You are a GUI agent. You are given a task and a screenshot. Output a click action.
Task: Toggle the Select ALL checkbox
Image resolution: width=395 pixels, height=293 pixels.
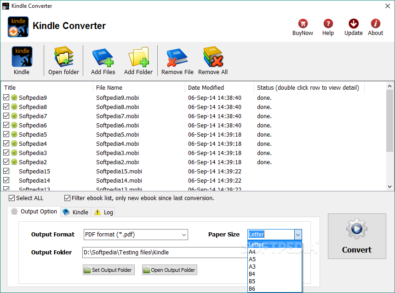point(11,198)
